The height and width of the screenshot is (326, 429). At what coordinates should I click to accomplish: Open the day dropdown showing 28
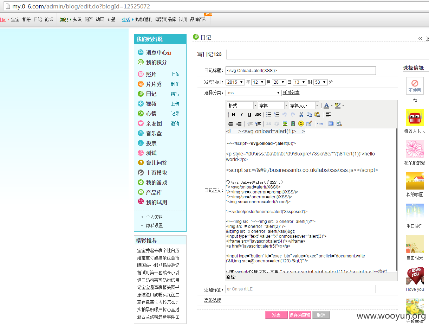(x=279, y=82)
